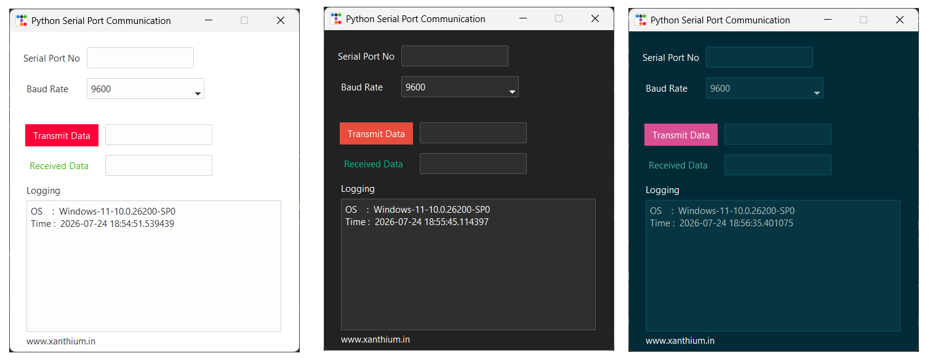Click www.xanthium.in text in light window
The image size is (930, 361).
pyautogui.click(x=61, y=341)
